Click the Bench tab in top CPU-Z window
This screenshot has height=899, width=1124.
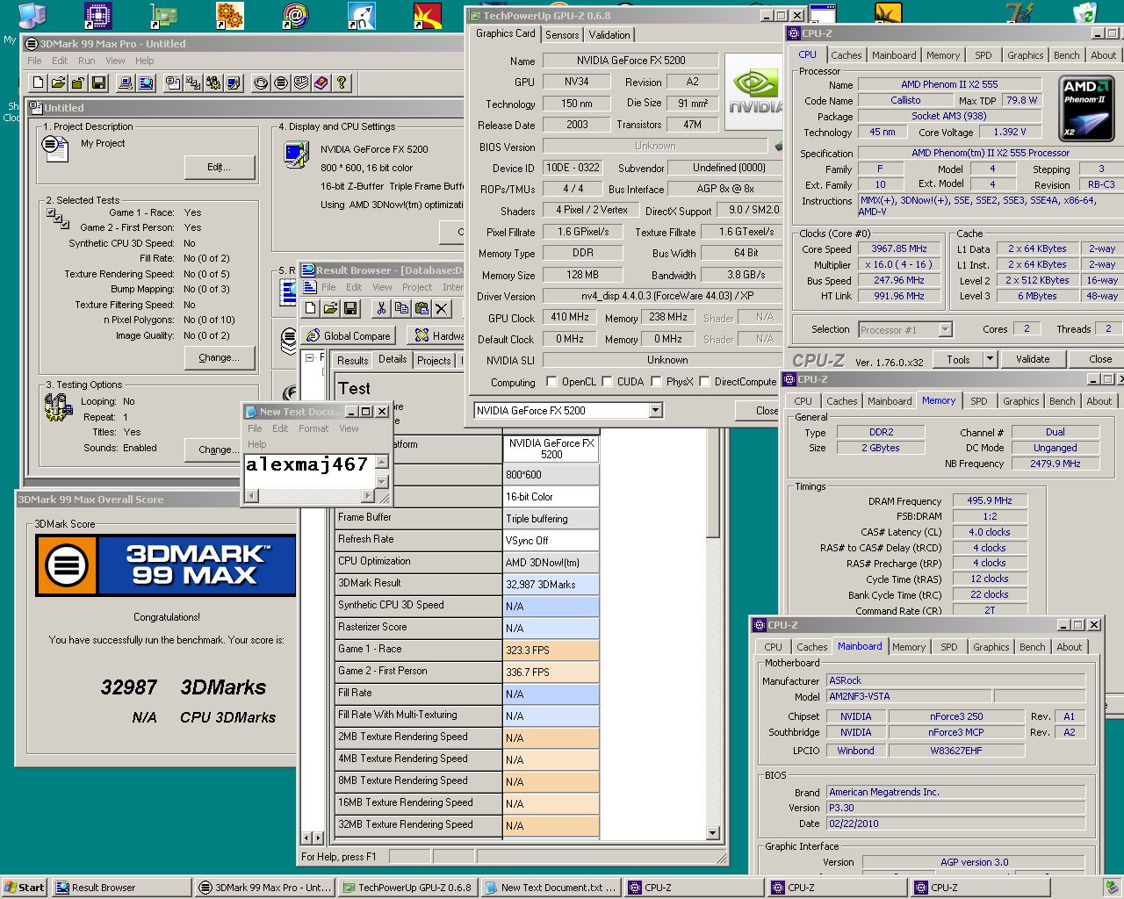click(1066, 55)
